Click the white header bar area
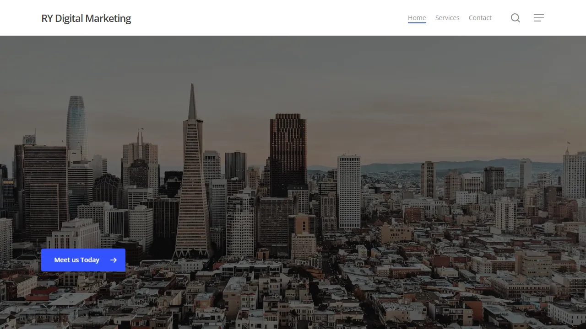Image resolution: width=586 pixels, height=329 pixels. (275, 18)
